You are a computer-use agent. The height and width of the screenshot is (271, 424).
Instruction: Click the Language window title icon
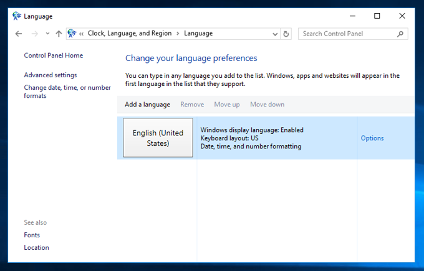click(x=17, y=16)
